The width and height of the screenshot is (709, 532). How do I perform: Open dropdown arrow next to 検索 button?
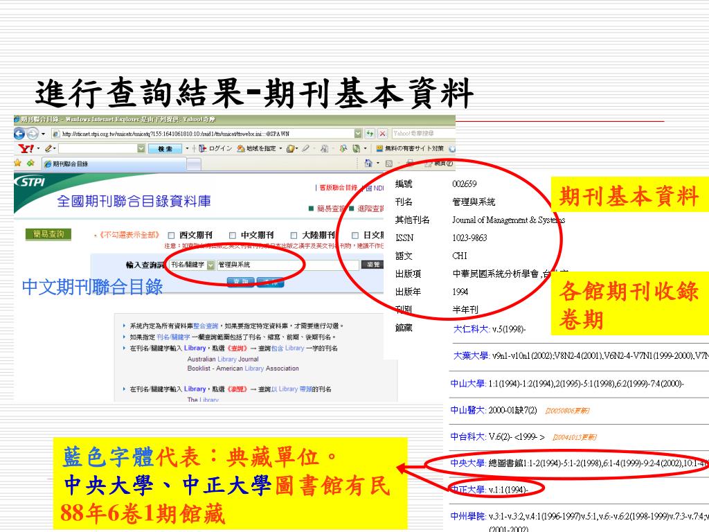(x=187, y=148)
